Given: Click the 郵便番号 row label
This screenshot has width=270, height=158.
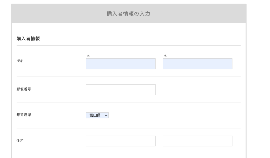Looking at the screenshot, I should coord(24,88).
